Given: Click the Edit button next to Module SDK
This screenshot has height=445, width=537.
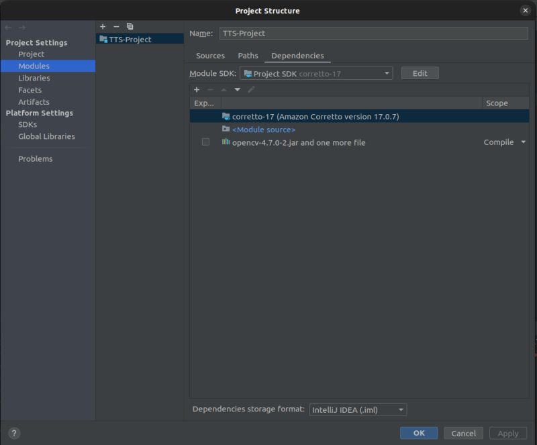Looking at the screenshot, I should click(x=420, y=72).
